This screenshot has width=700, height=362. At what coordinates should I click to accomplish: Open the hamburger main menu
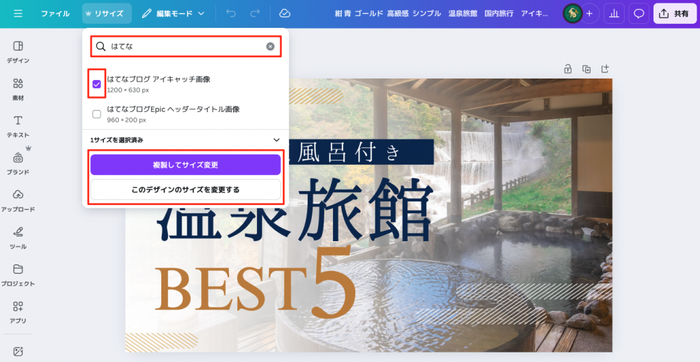click(x=18, y=14)
